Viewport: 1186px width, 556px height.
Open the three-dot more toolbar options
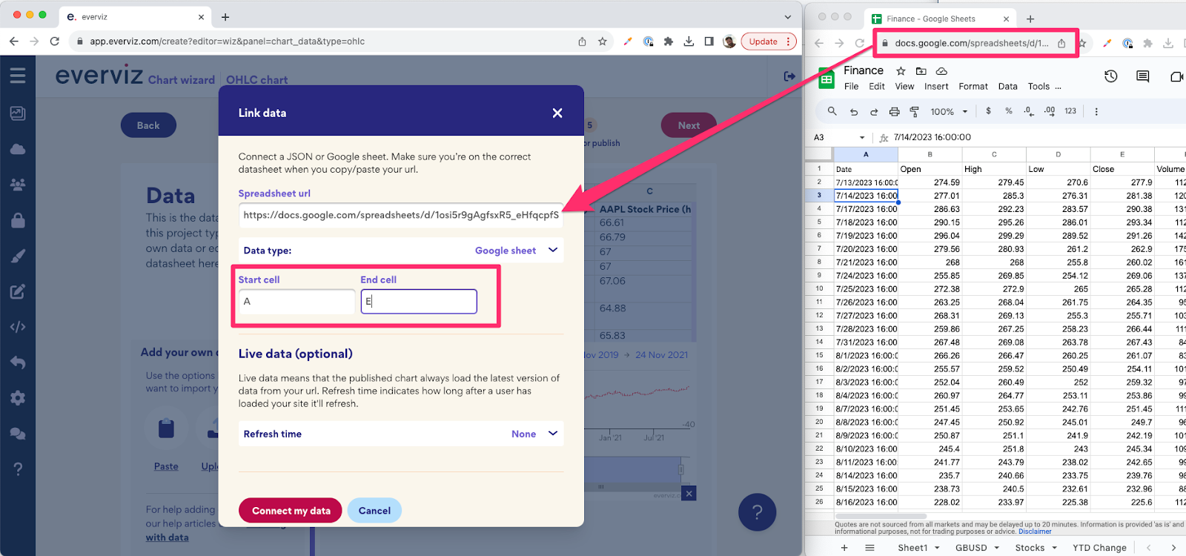pos(1096,112)
